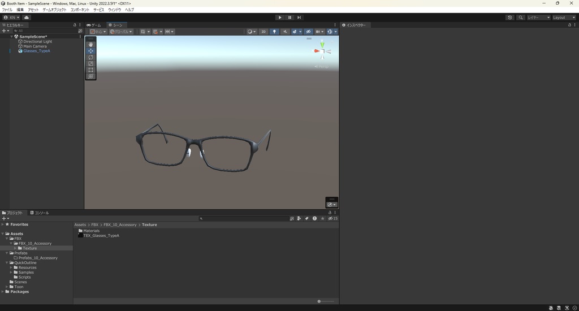The width and height of the screenshot is (579, 311).
Task: Click the green Y axis gizmo cone
Action: (x=322, y=45)
